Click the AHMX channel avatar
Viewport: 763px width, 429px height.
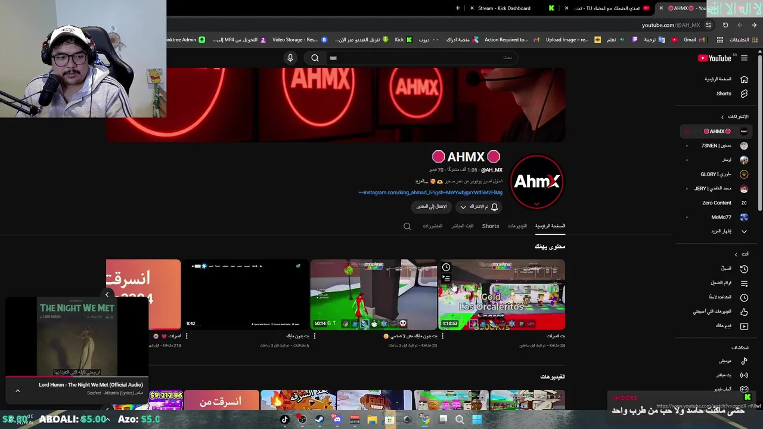[537, 182]
